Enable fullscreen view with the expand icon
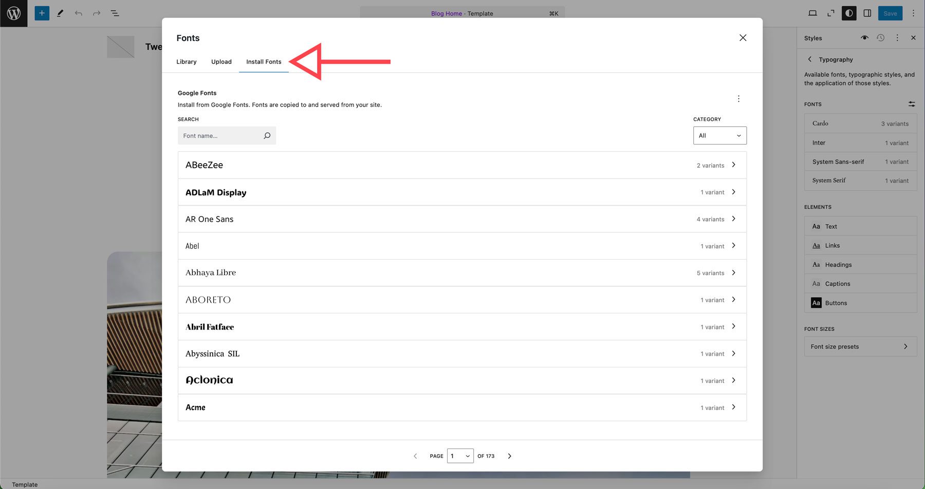Image resolution: width=925 pixels, height=489 pixels. tap(831, 13)
